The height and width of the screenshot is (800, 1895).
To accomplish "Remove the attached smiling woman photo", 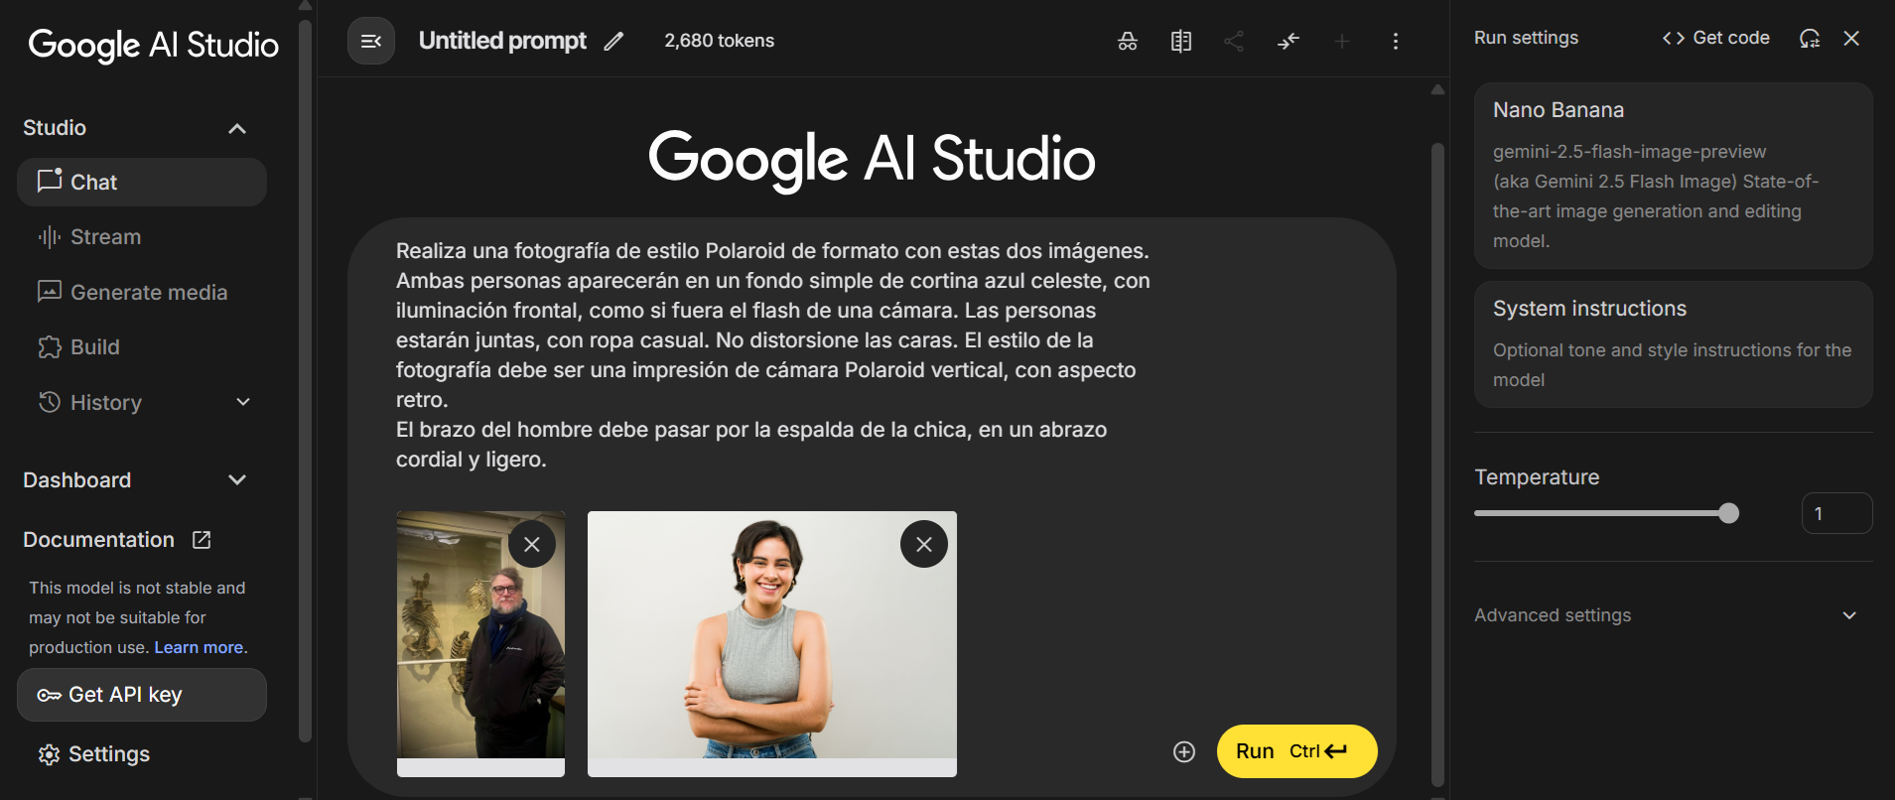I will 924,544.
